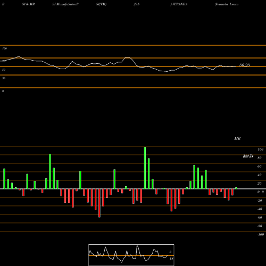Click the MR panel title label

(x=237, y=138)
